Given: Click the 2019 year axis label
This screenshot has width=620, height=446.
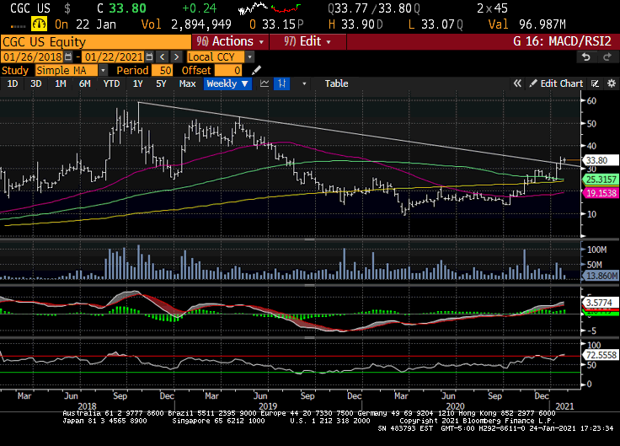Looking at the screenshot, I should click(x=268, y=406).
